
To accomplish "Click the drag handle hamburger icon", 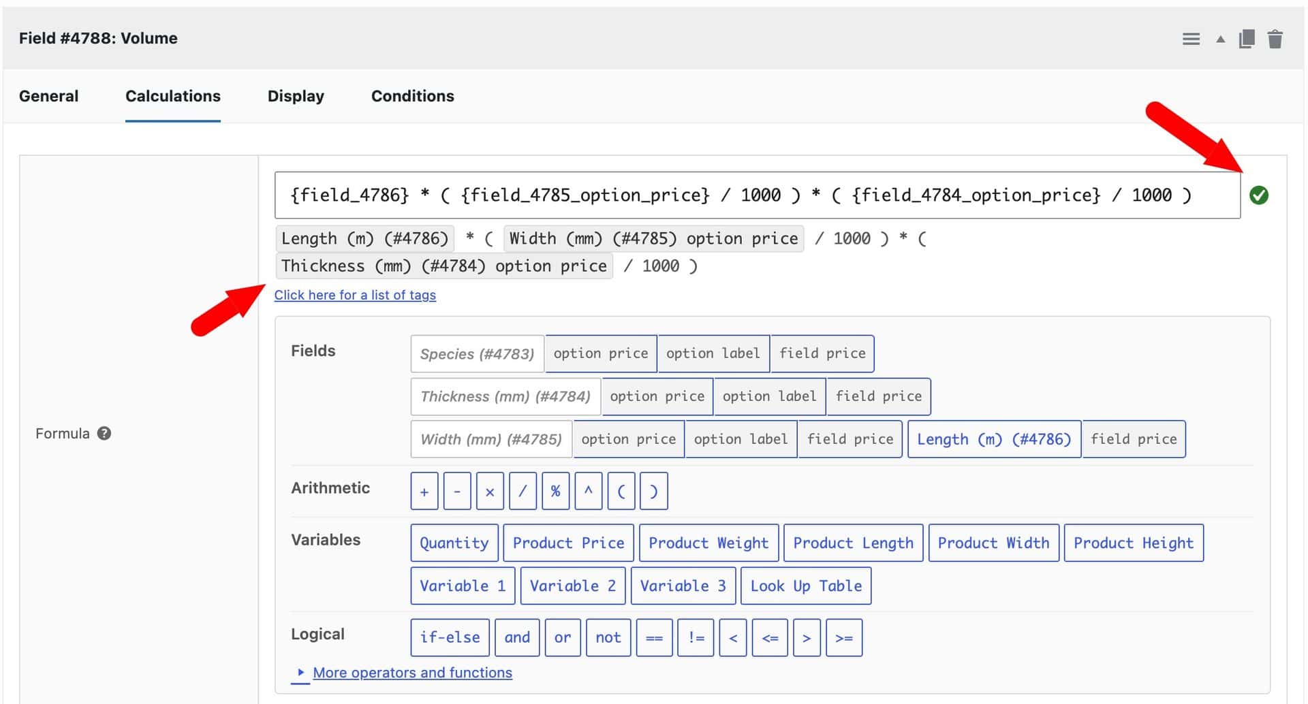I will [x=1191, y=39].
